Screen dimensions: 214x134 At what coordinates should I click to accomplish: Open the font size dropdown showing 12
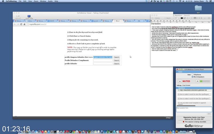click(x=179, y=18)
